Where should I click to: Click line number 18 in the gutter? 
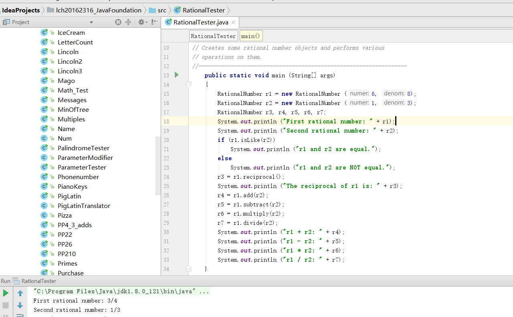[166, 121]
